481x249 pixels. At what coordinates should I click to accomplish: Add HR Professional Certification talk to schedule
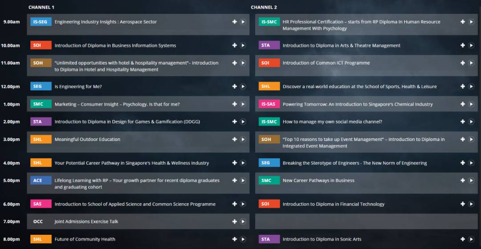coord(463,22)
